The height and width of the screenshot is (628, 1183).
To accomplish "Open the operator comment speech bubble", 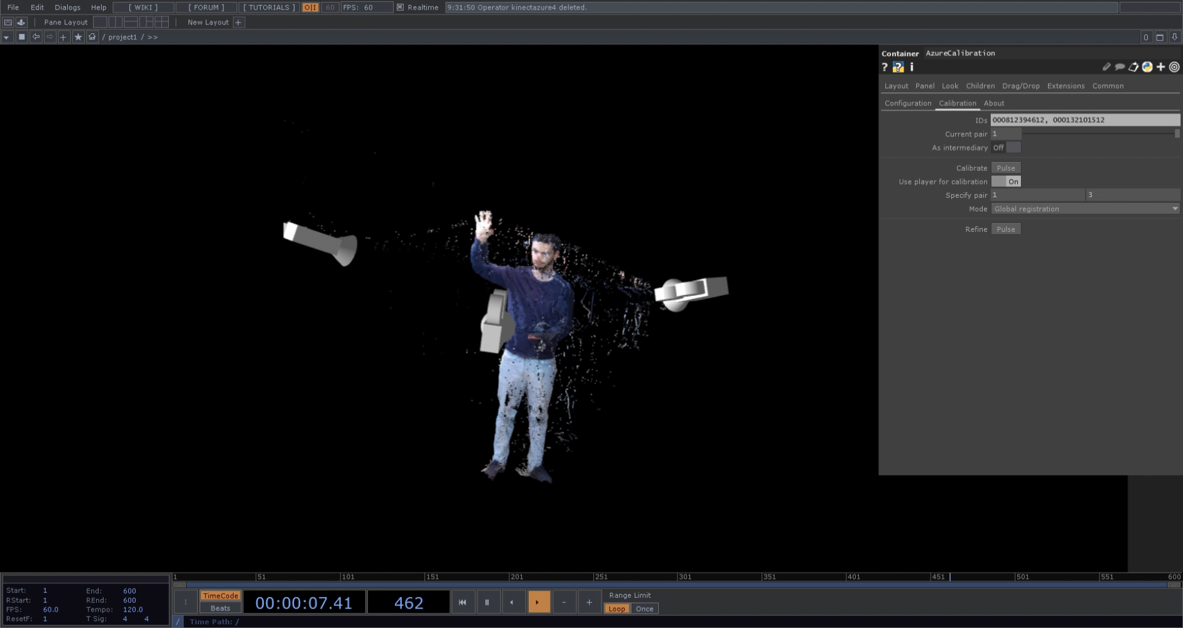I will pyautogui.click(x=1120, y=67).
